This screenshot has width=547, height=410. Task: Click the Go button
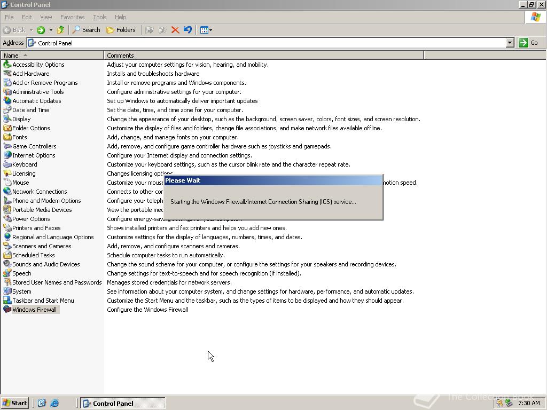[x=529, y=43]
